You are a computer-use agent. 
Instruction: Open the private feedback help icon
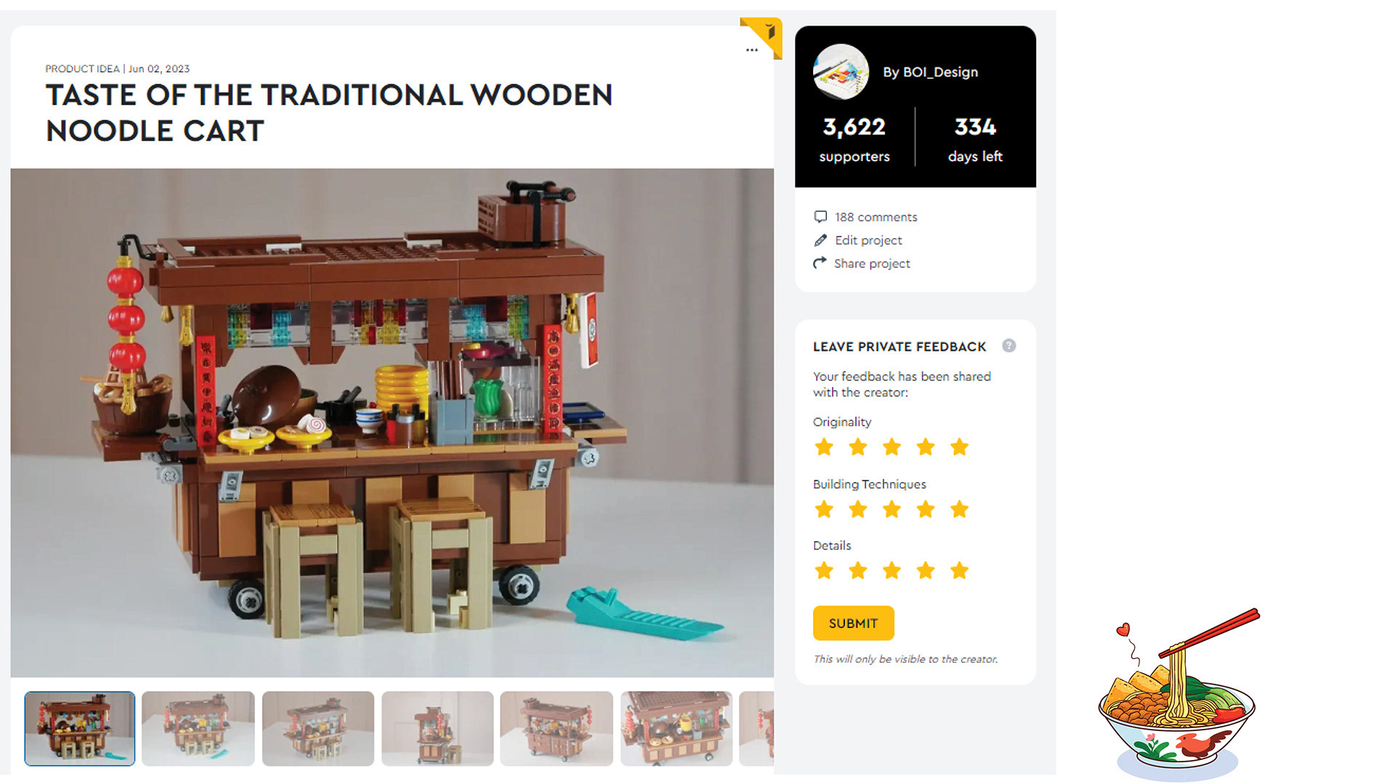click(1008, 346)
